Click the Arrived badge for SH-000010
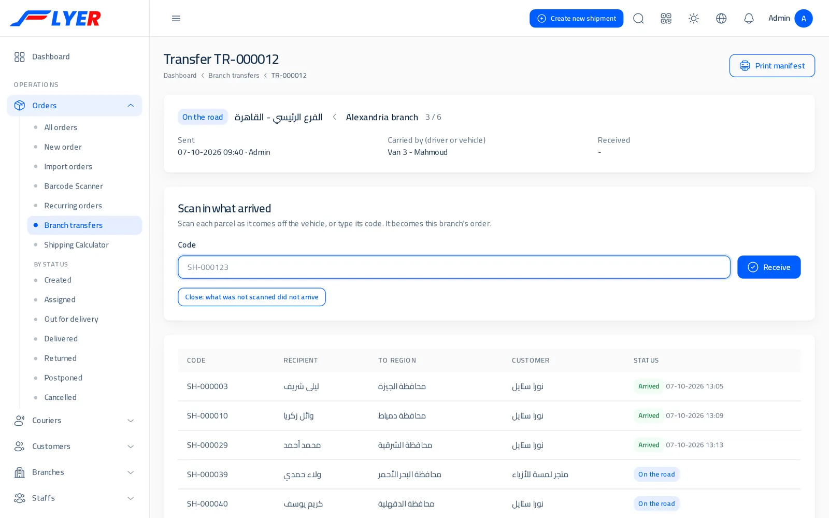 click(x=649, y=416)
